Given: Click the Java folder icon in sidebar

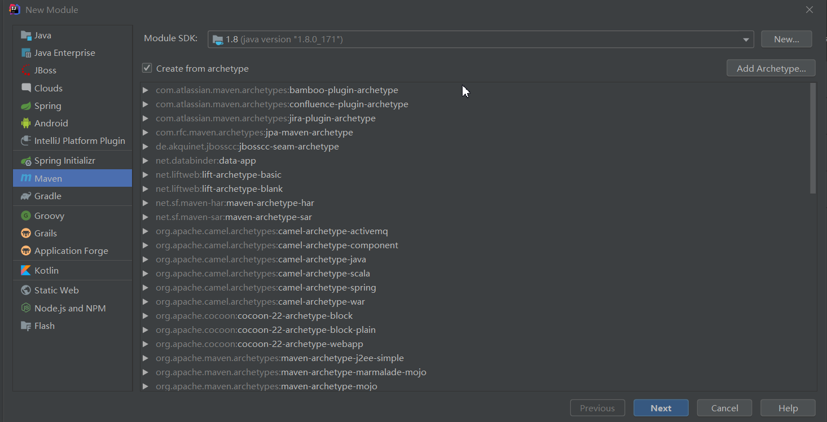Looking at the screenshot, I should [x=26, y=36].
